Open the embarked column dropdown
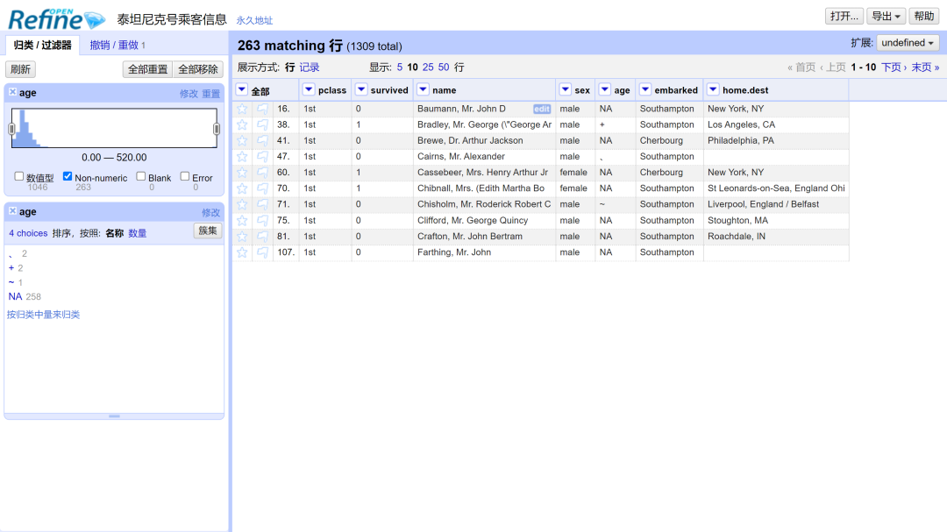Viewport: 947px width, 532px height. tap(645, 89)
